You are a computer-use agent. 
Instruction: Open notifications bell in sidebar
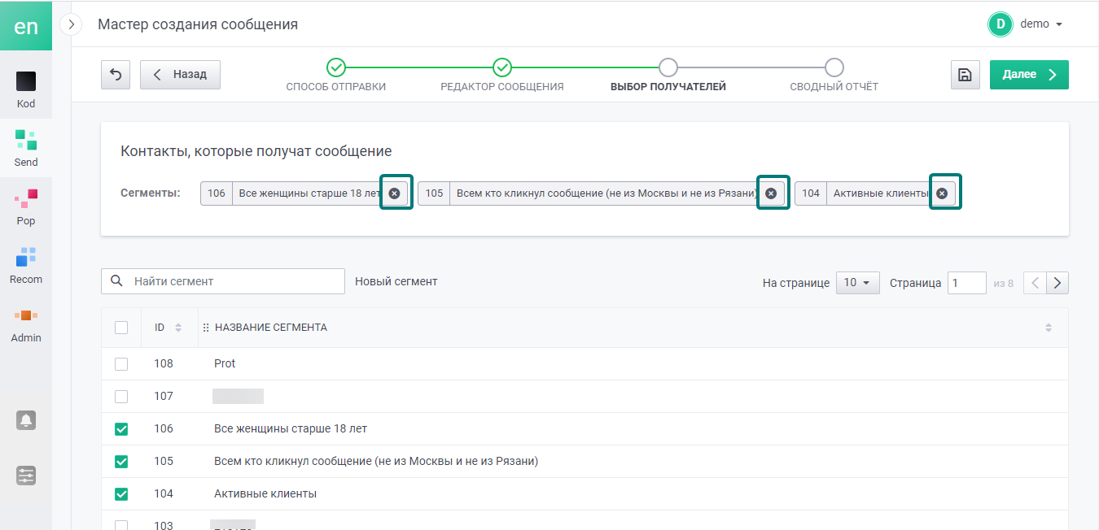[26, 420]
